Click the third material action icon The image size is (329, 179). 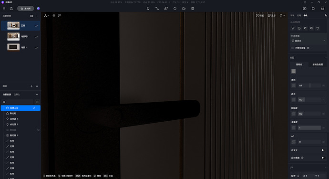(305, 28)
